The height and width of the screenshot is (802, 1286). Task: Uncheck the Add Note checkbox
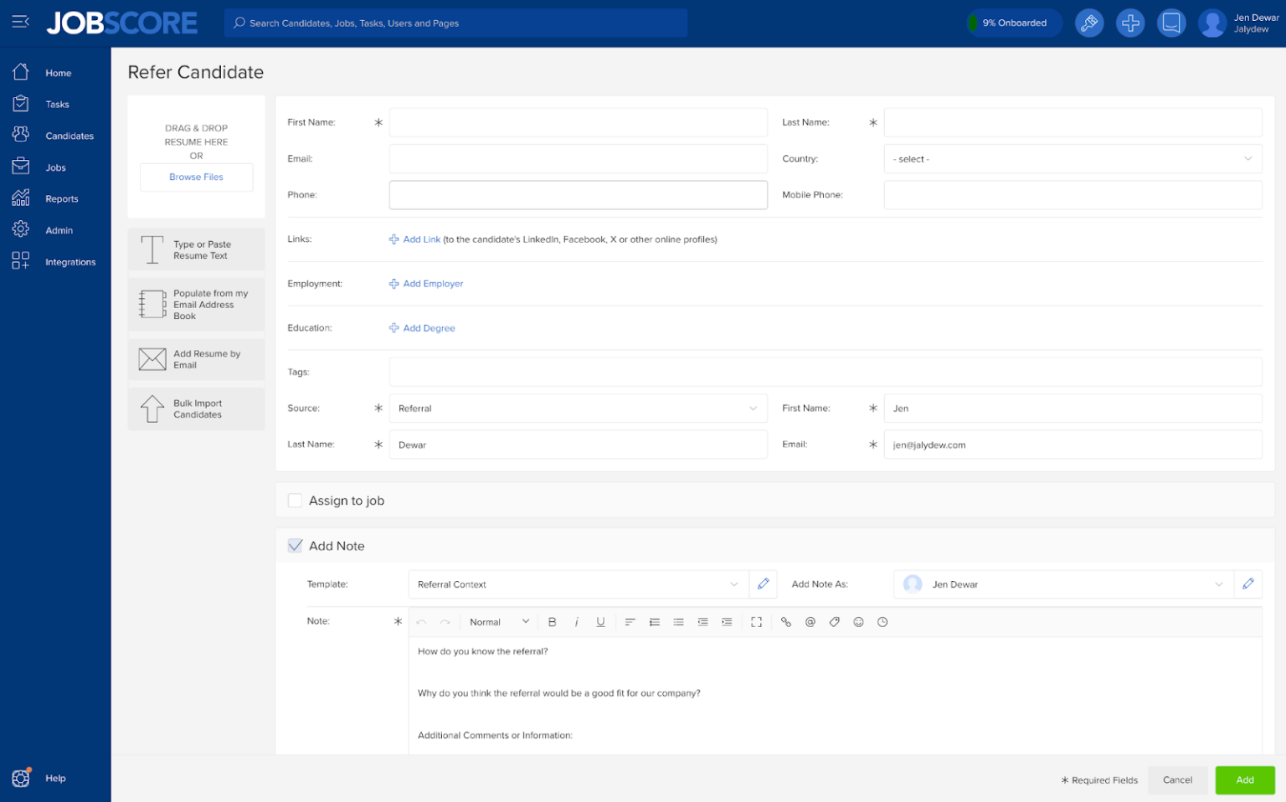pyautogui.click(x=295, y=546)
